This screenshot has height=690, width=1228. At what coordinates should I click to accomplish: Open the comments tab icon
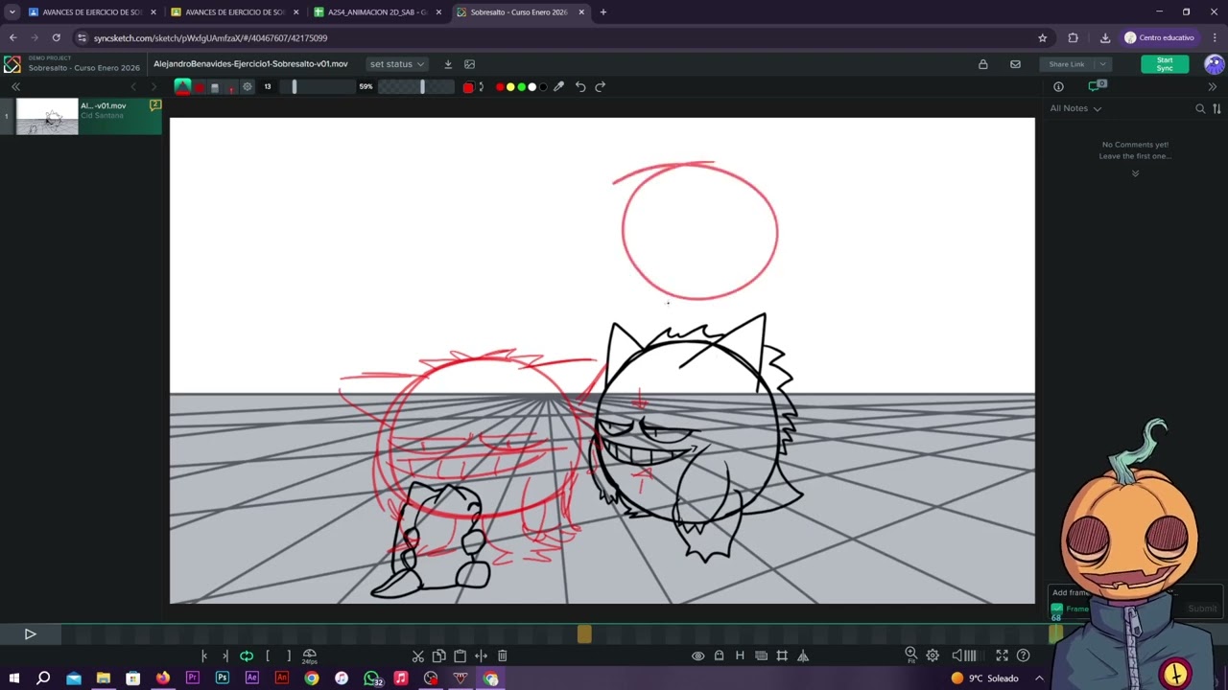click(1096, 86)
